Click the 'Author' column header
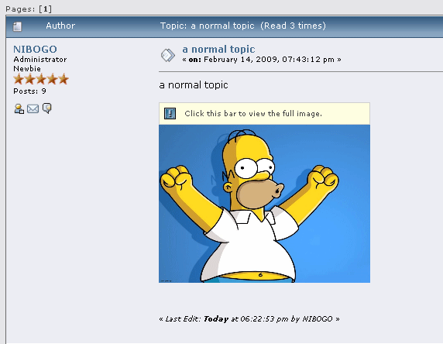The width and height of the screenshot is (443, 344). [x=60, y=26]
